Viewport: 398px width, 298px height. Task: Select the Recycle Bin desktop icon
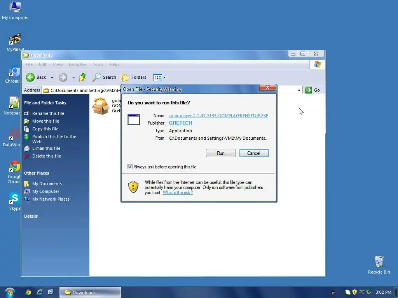tap(379, 265)
